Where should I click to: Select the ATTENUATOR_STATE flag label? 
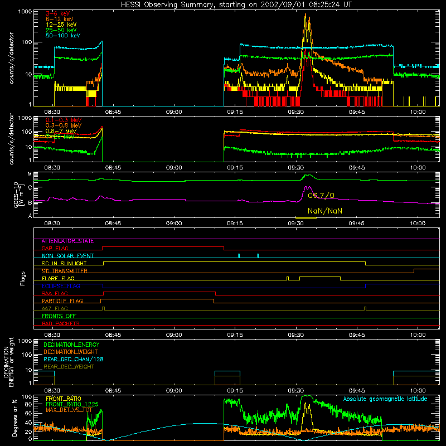(67, 241)
